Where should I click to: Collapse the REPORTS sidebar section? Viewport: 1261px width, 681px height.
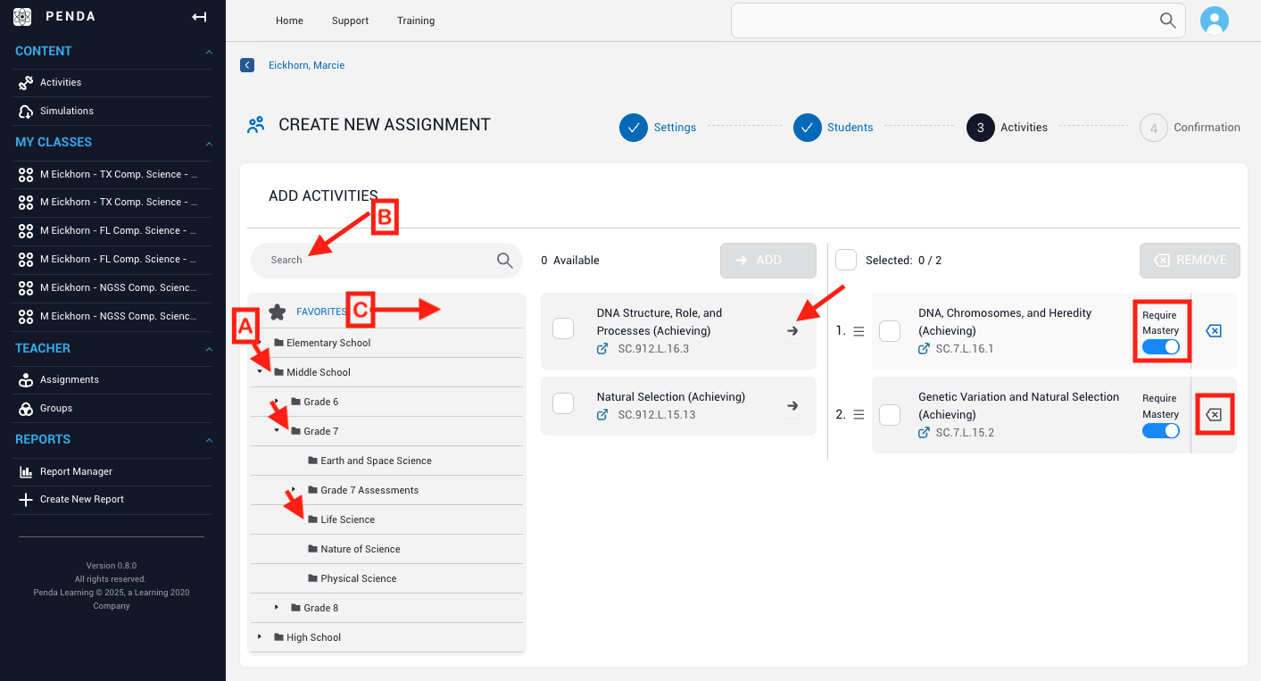click(x=208, y=439)
